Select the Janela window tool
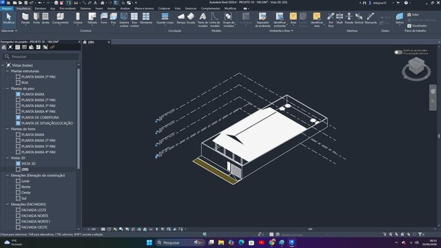Screen dimensions: 441x248 click(45, 19)
